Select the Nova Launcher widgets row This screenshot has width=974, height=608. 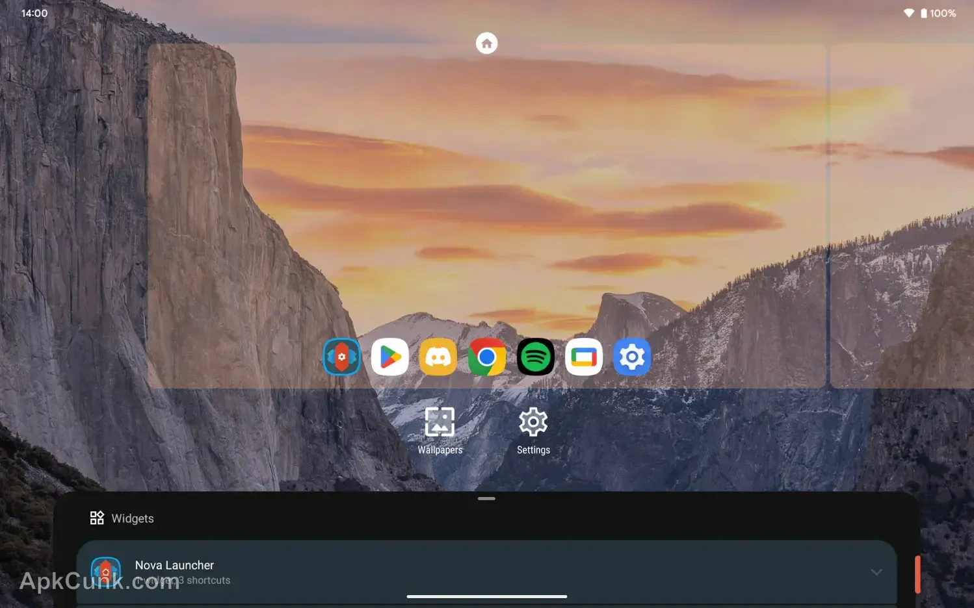pos(486,572)
